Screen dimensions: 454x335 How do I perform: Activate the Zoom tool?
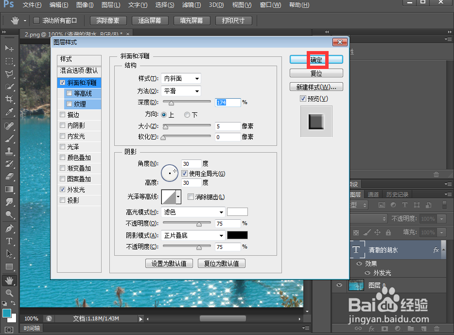click(10, 293)
